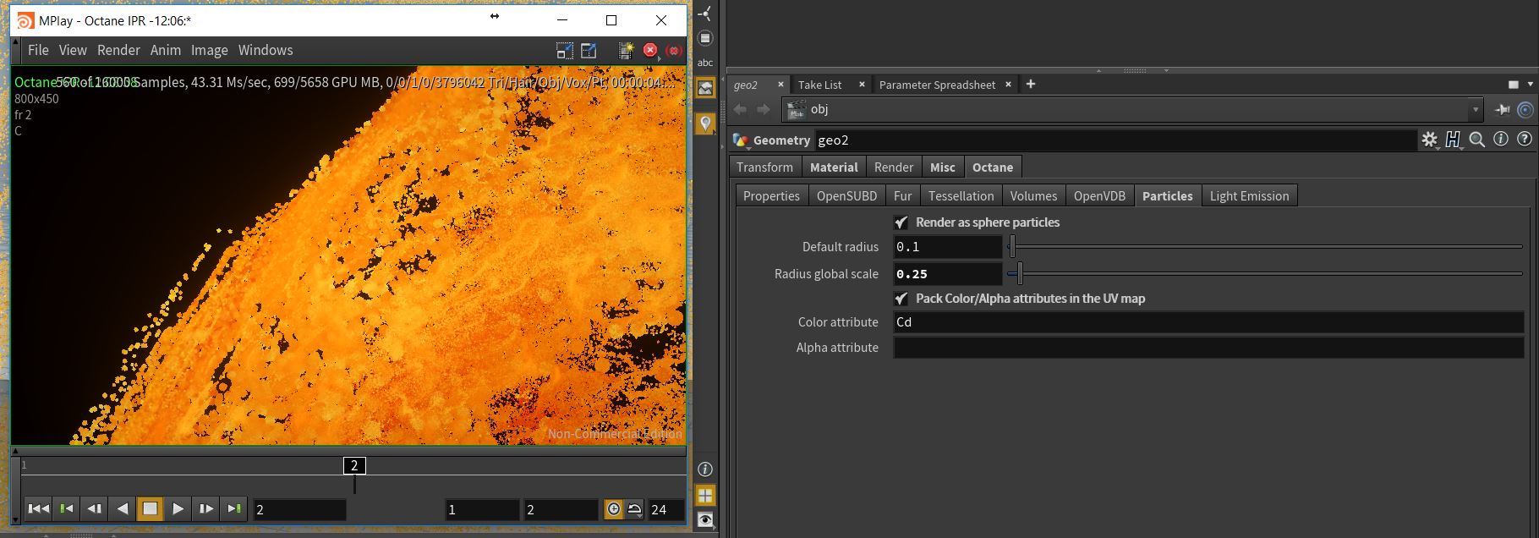The image size is (1539, 538).
Task: Click the filmstrip render sequence icon
Action: tap(626, 51)
